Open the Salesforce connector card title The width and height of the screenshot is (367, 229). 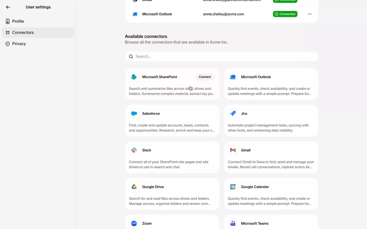(x=151, y=114)
